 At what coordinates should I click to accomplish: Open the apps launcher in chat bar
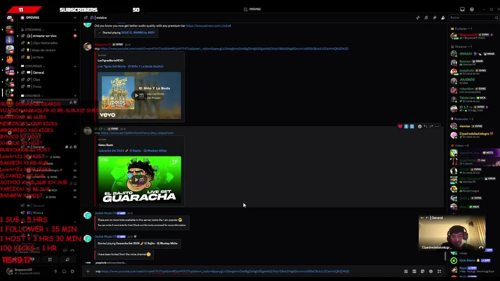pos(439,271)
